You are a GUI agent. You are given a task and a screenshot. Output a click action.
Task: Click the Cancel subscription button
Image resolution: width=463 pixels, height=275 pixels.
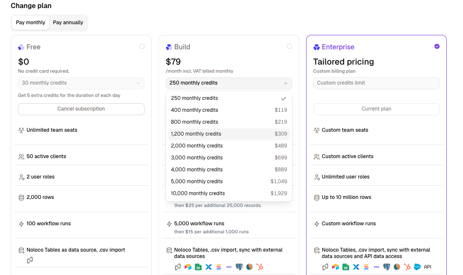tap(81, 109)
